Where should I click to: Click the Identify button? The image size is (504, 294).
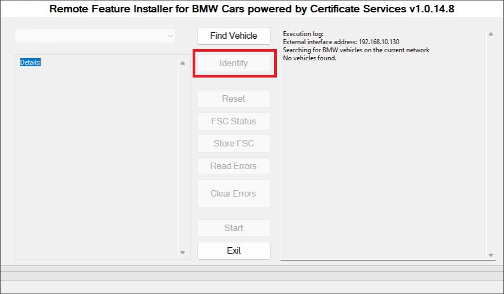click(234, 63)
